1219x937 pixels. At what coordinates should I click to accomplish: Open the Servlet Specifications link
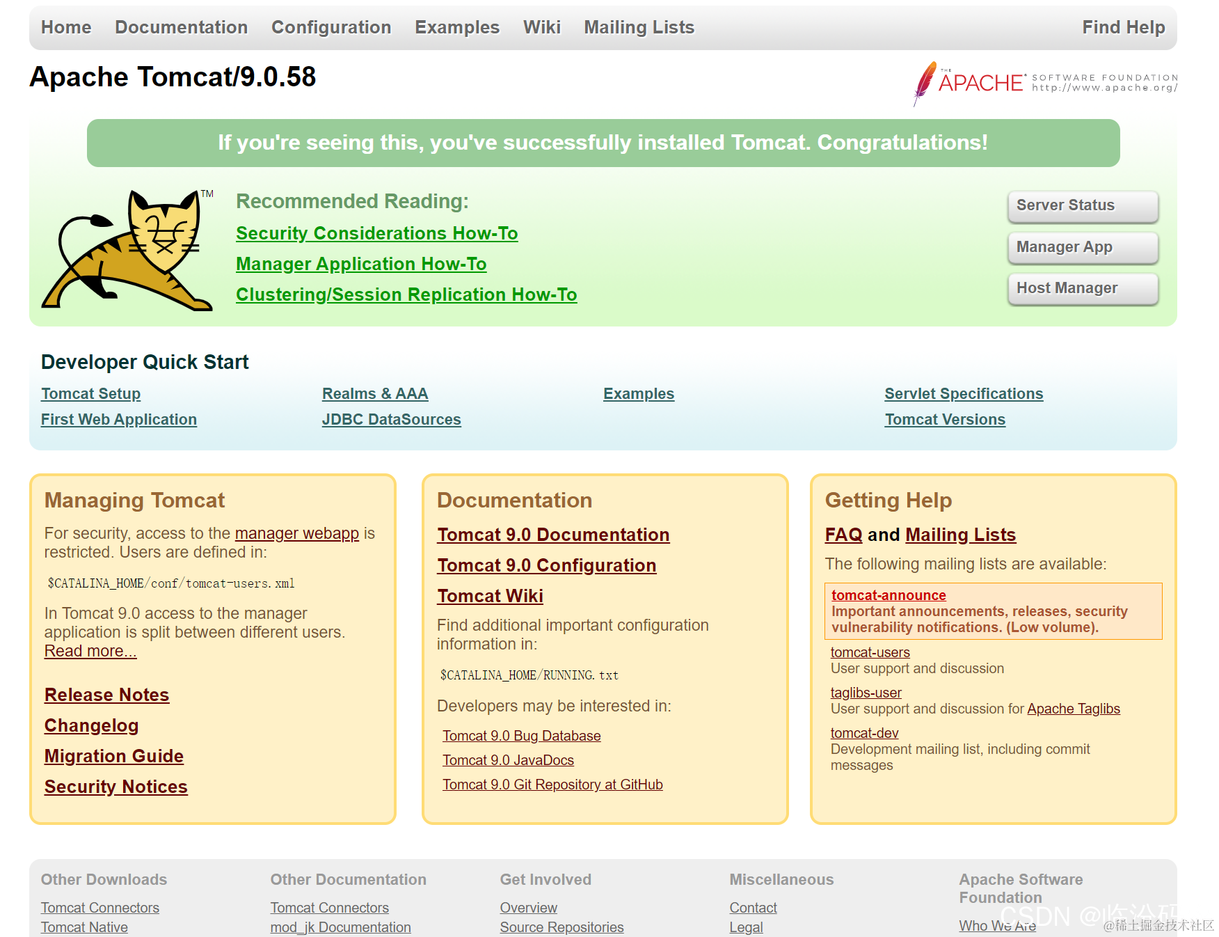[x=964, y=394]
